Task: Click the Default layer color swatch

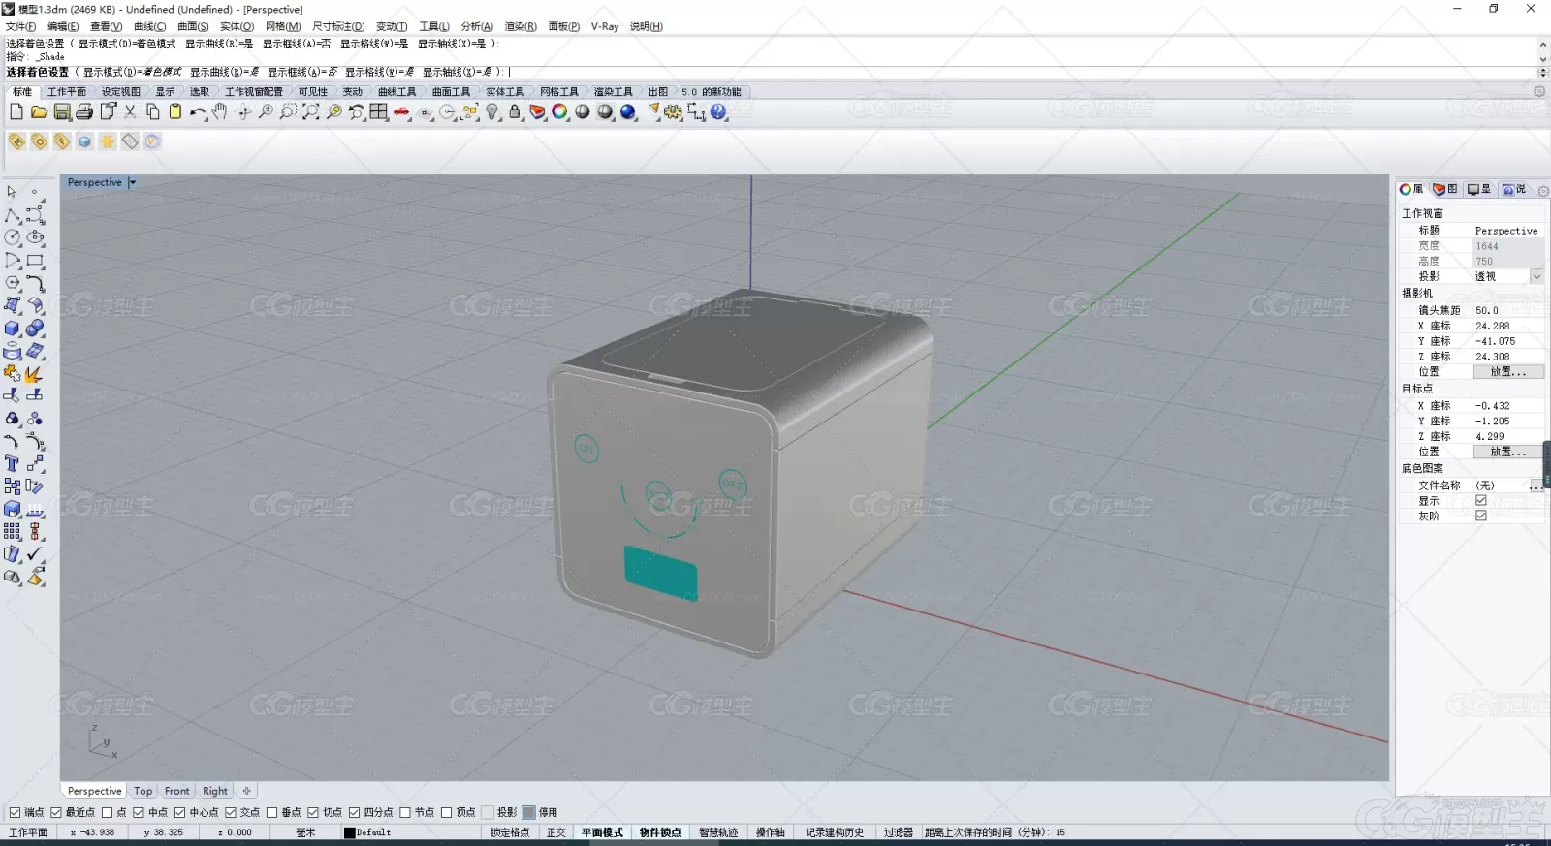Action: pos(350,833)
